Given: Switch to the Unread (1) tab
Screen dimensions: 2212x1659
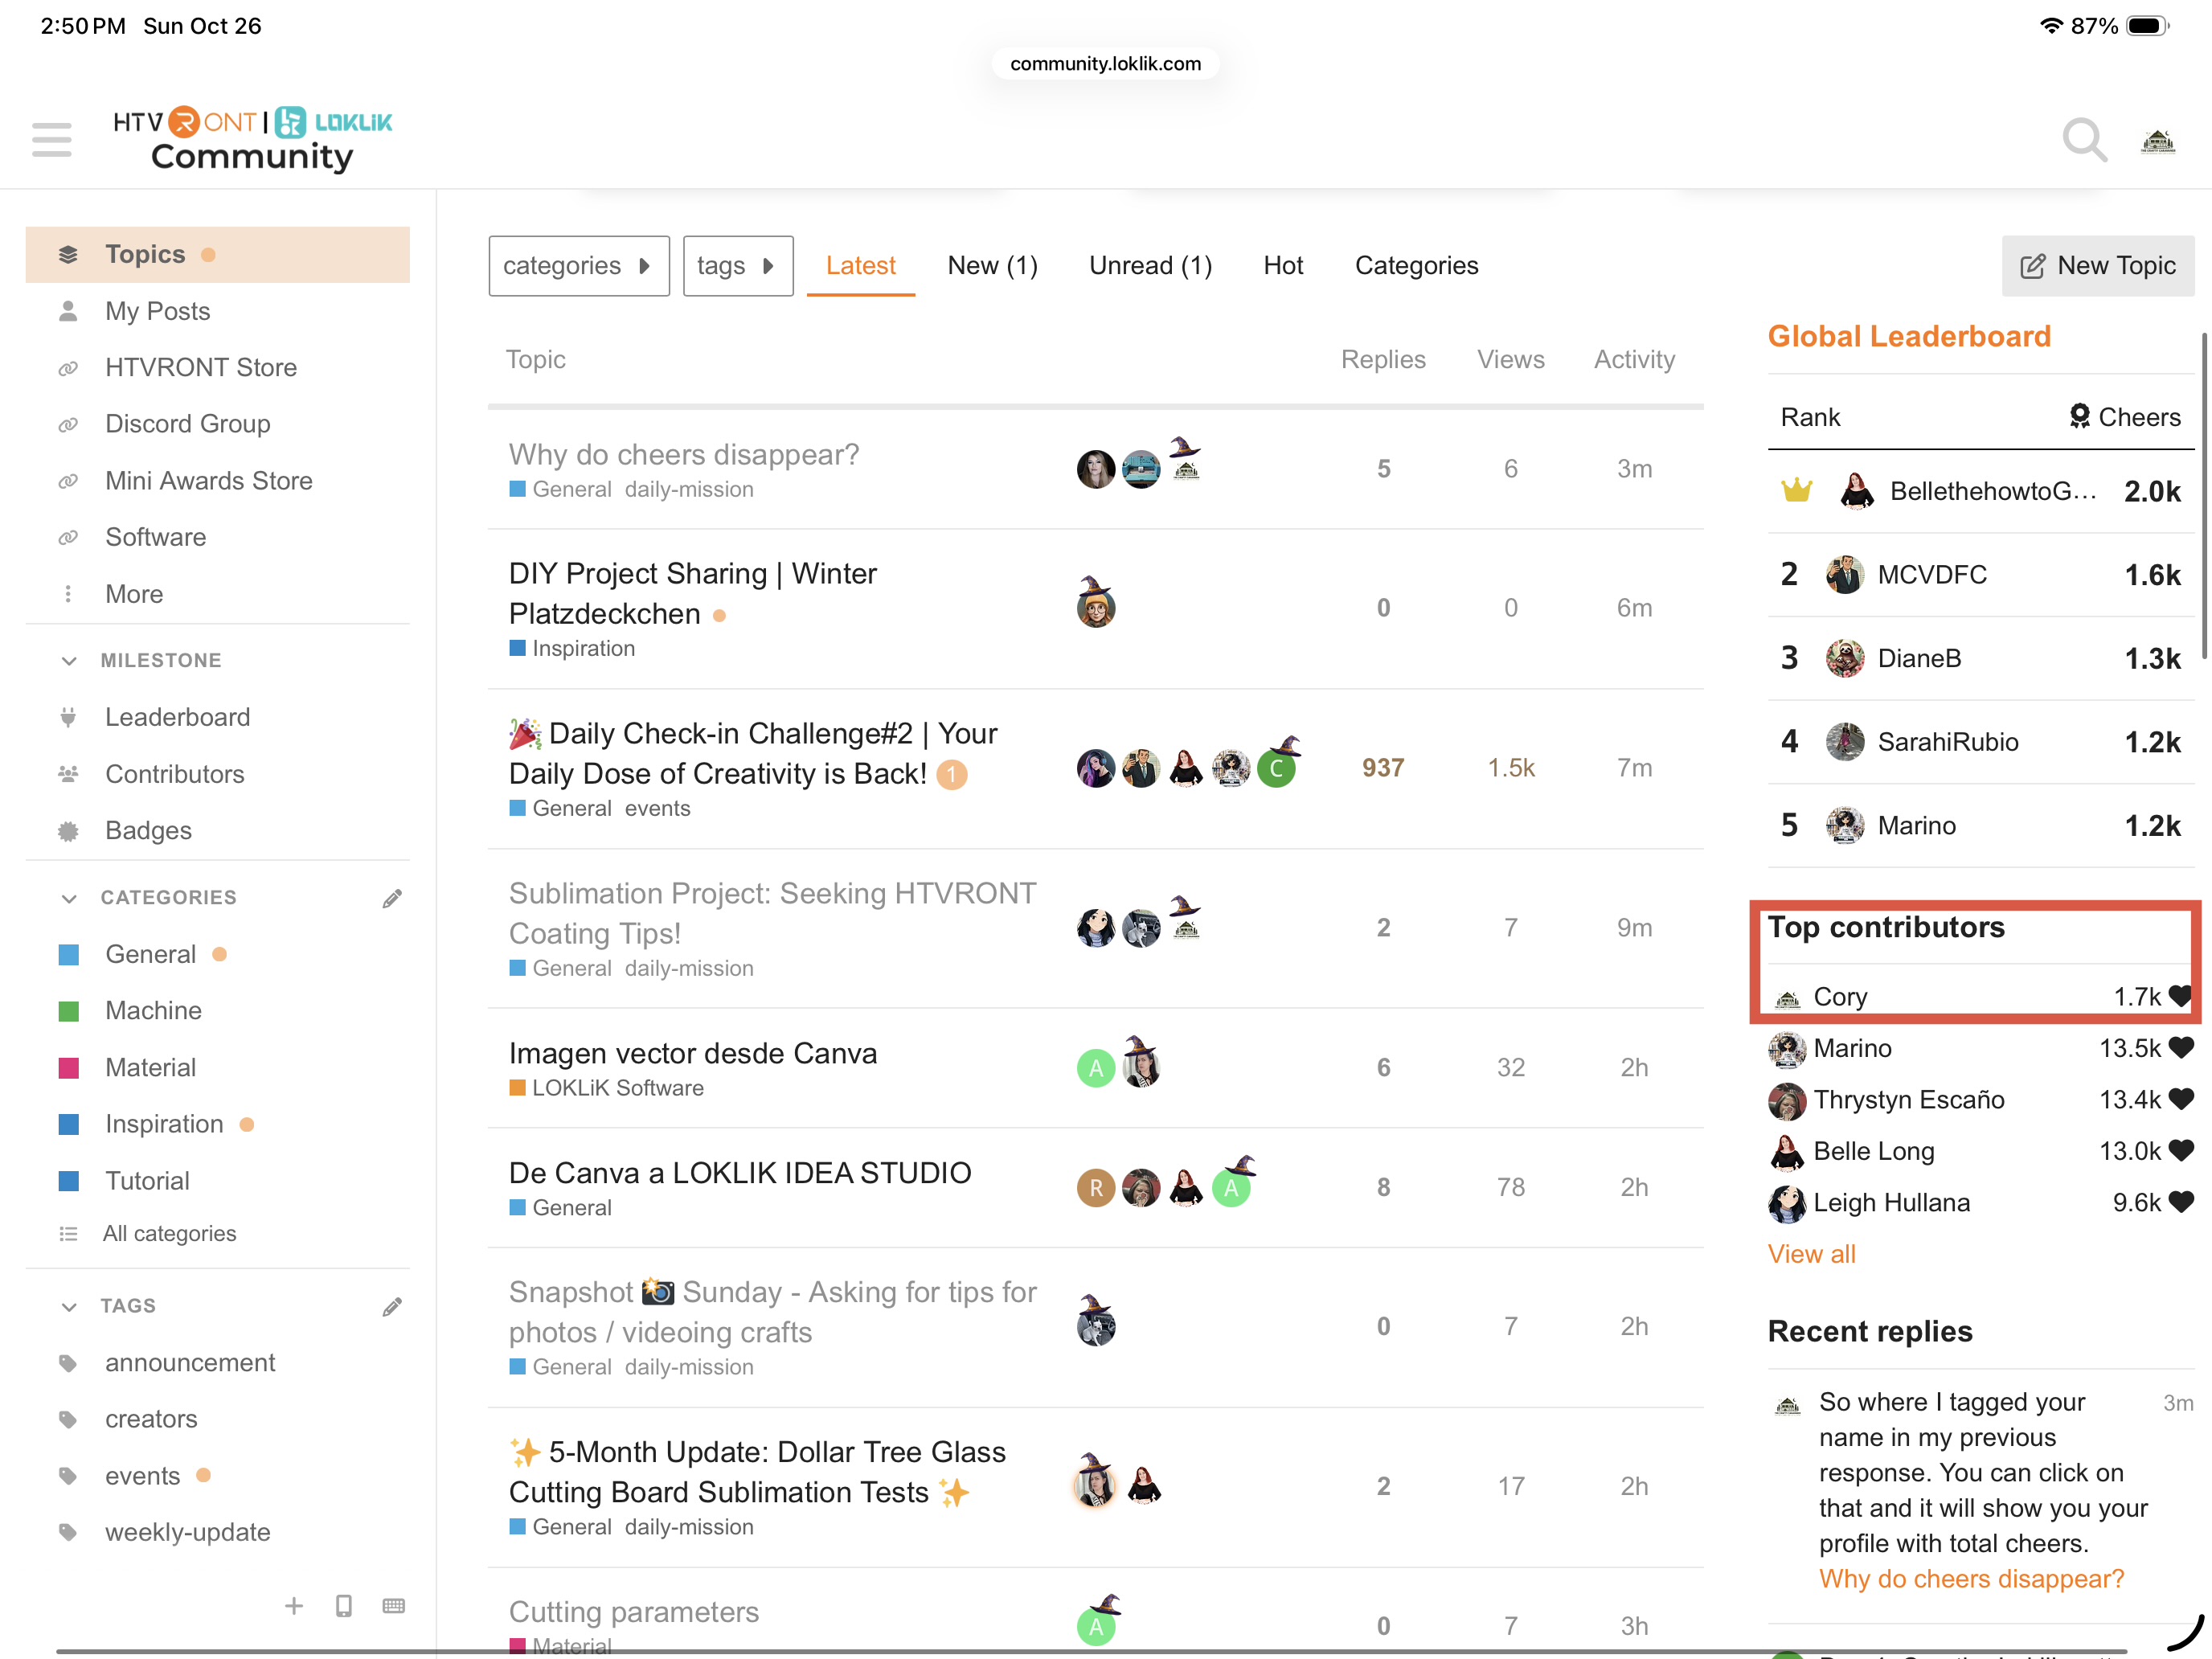Looking at the screenshot, I should [1150, 265].
